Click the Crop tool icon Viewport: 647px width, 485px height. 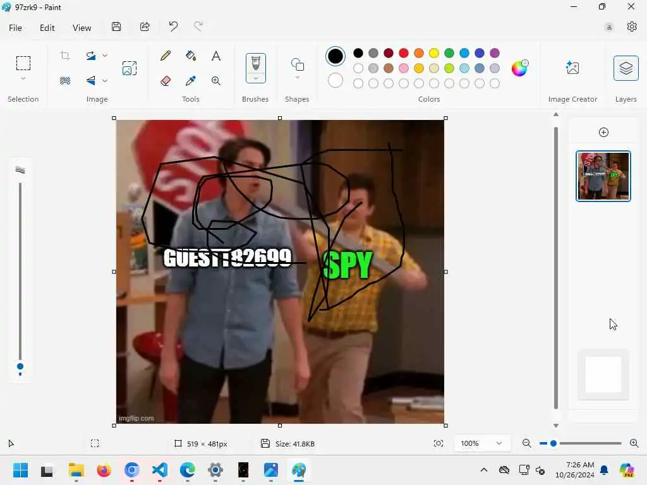[x=65, y=56]
